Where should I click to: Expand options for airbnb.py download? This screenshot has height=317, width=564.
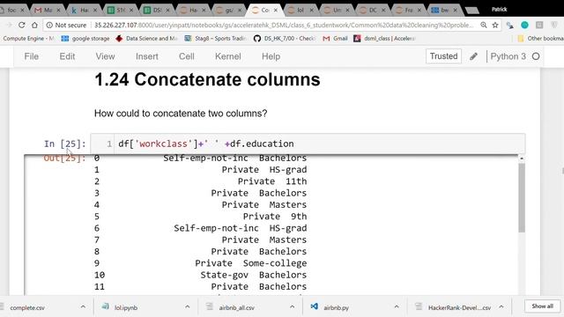[x=397, y=307]
